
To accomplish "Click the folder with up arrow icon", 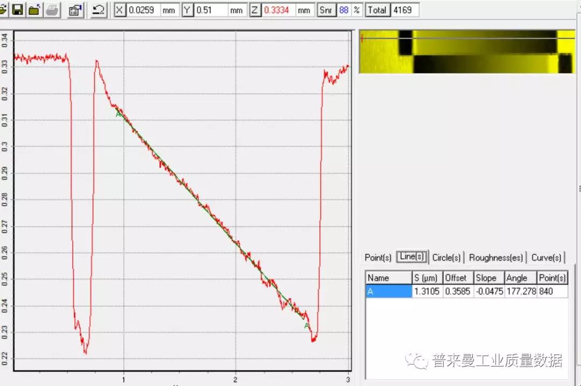I will pos(34,10).
